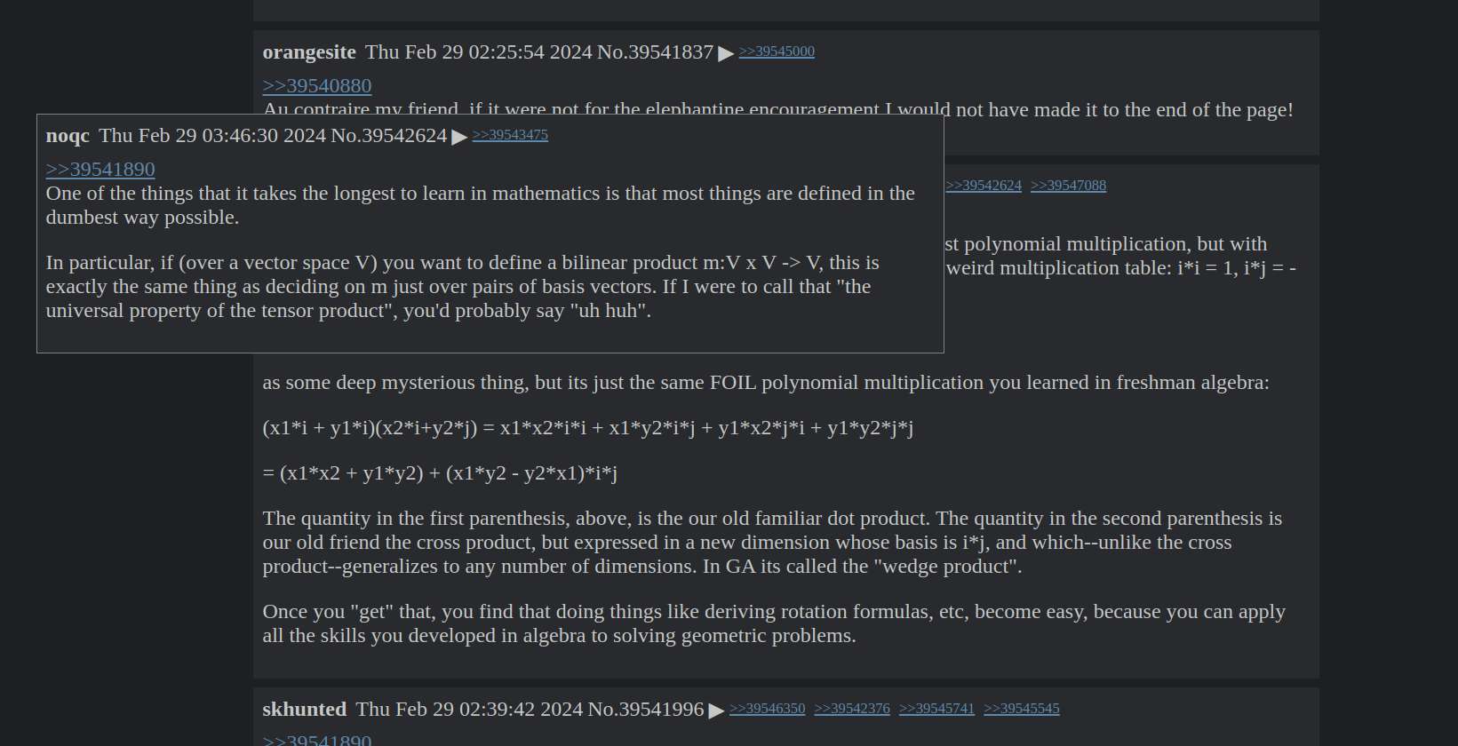Viewport: 1458px width, 746px height.
Task: Open backlink >>39547088
Action: [x=1068, y=186]
